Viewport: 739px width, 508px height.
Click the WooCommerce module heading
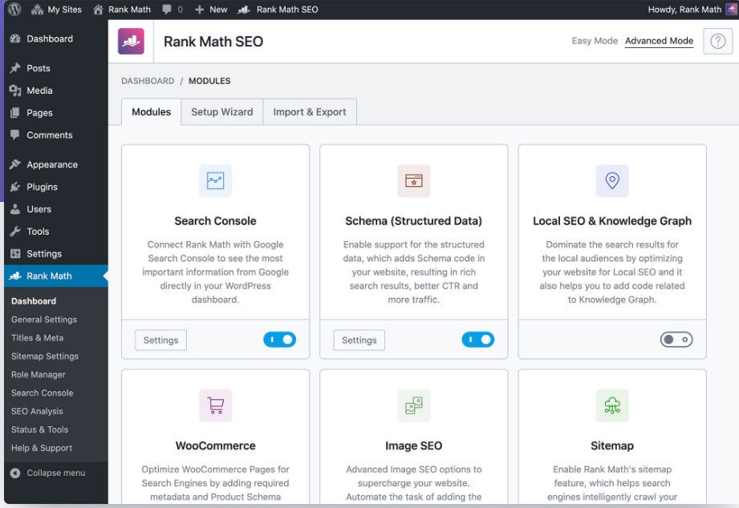215,446
